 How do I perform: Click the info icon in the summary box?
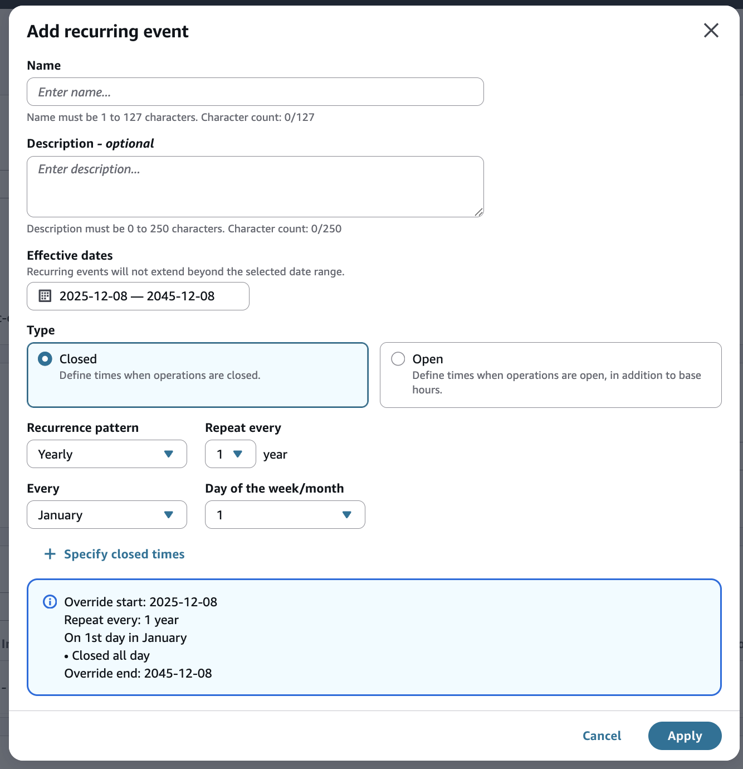coord(50,602)
